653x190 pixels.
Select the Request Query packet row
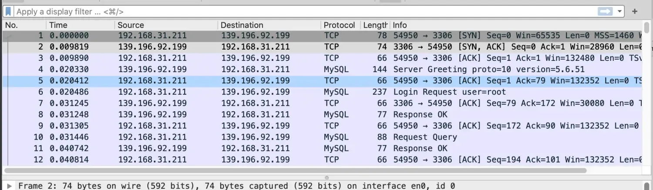[x=425, y=137]
